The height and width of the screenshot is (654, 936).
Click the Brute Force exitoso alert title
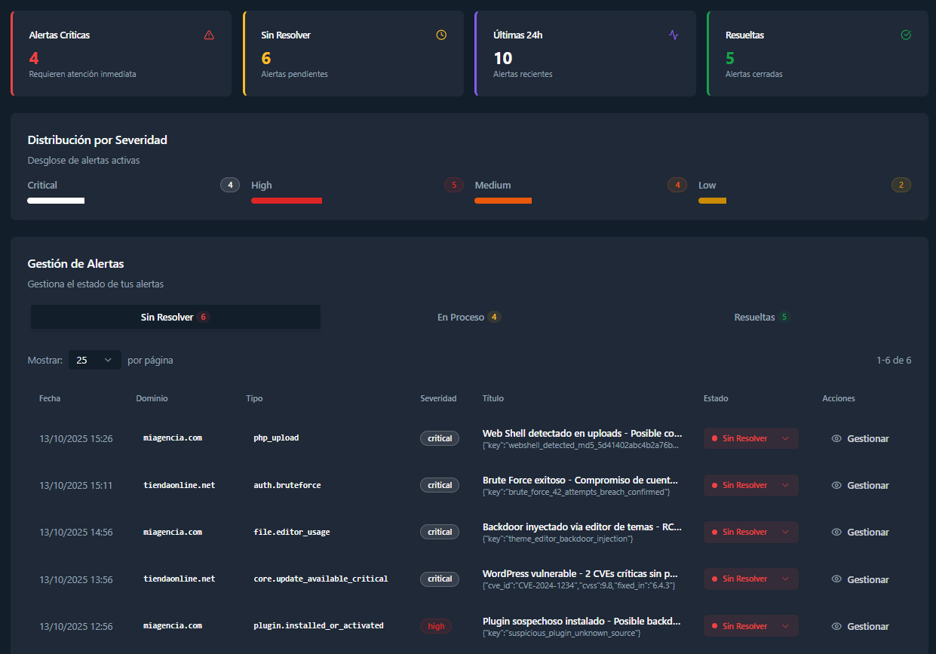tap(581, 480)
